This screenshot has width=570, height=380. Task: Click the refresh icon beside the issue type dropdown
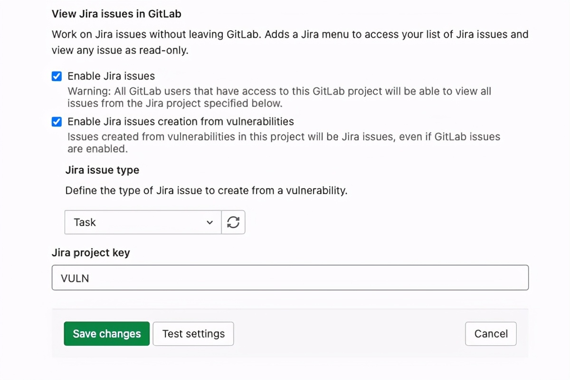point(233,222)
